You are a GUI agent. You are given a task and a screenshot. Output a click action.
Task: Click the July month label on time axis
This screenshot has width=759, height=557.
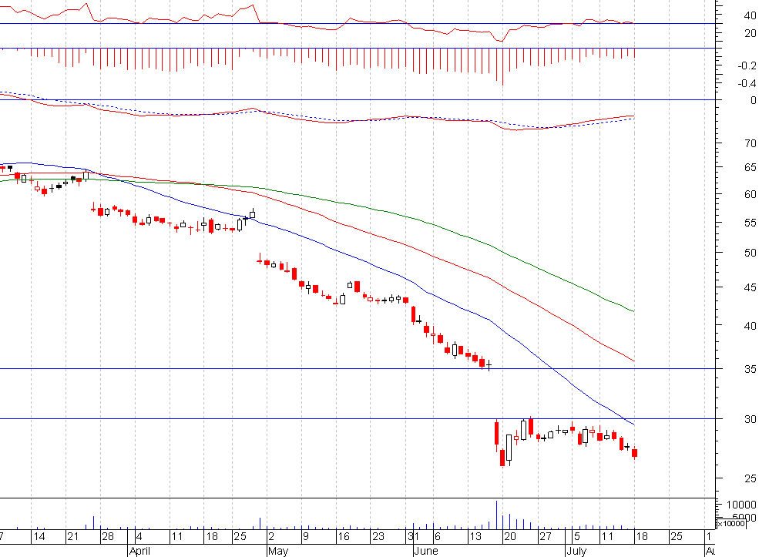pos(577,551)
